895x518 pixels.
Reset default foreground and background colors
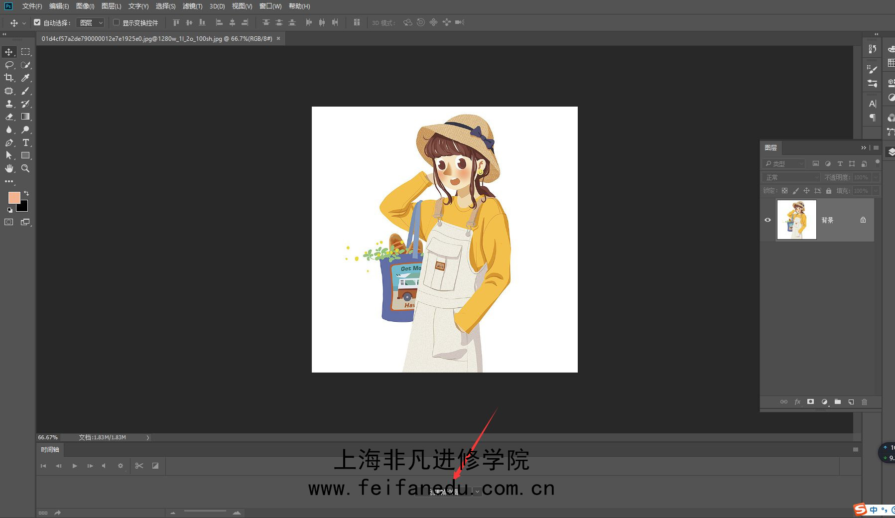[x=10, y=210]
